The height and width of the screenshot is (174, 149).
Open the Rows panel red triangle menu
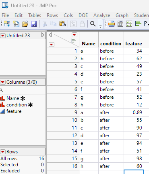[x=3, y=152]
